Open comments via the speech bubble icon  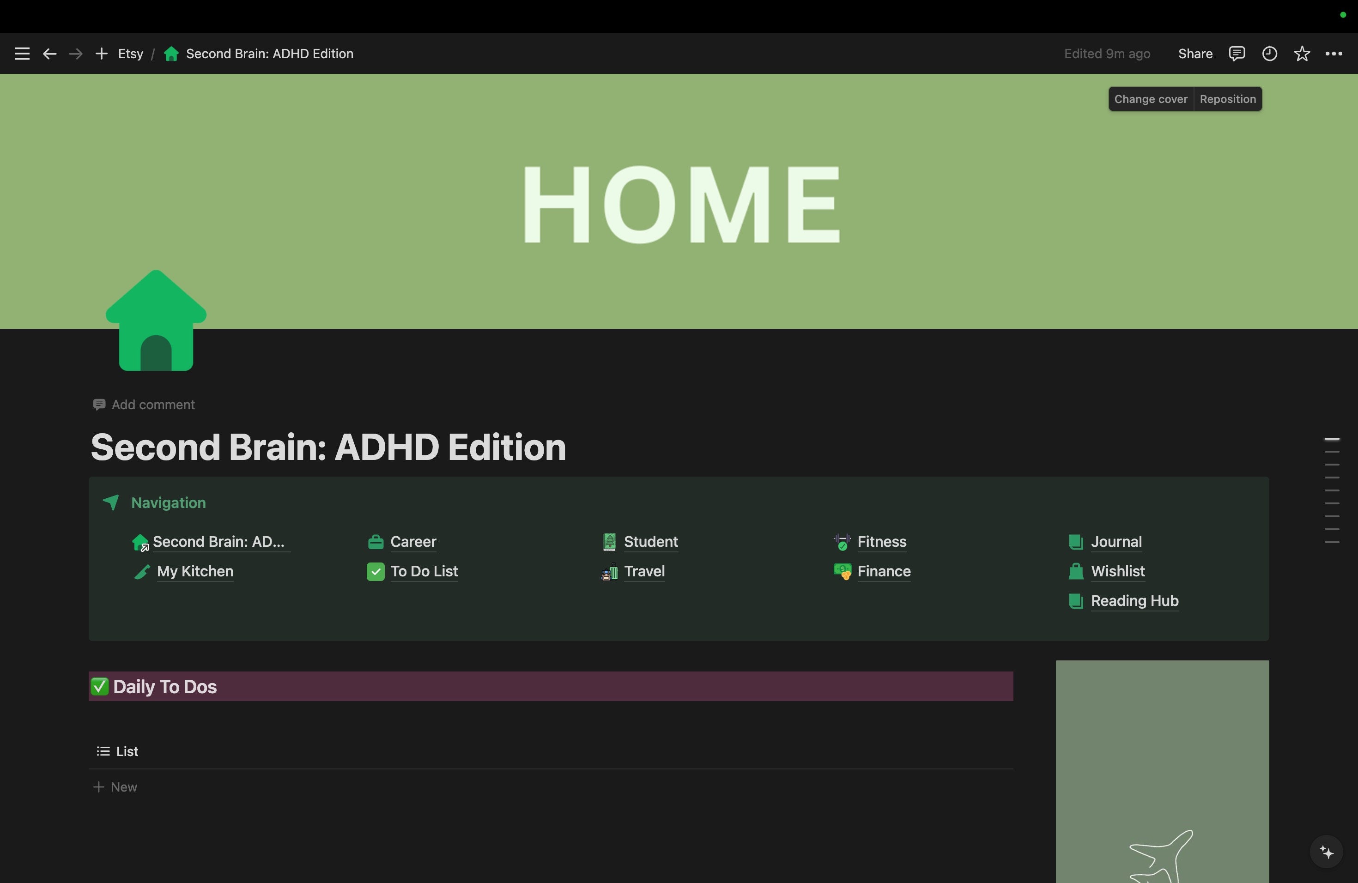click(x=1237, y=53)
